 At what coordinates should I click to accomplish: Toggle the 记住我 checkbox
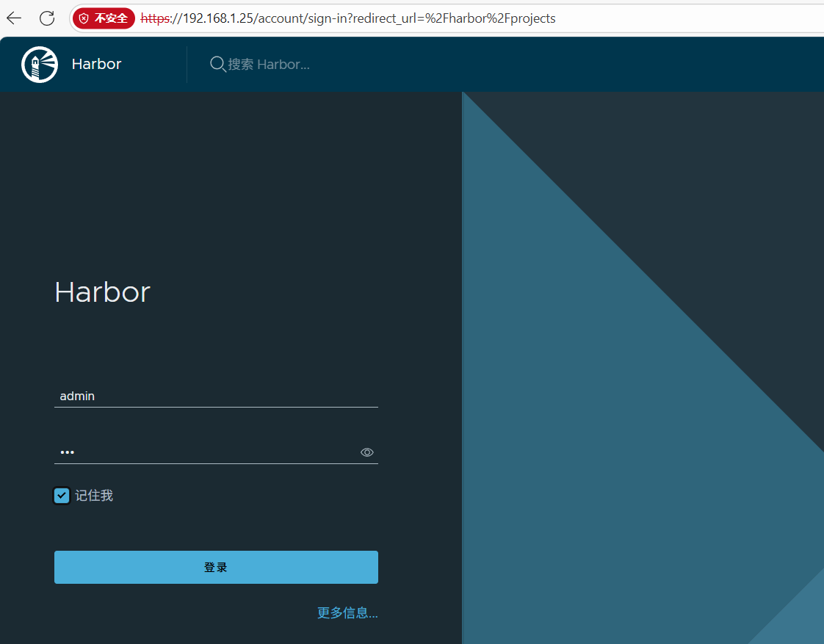[x=62, y=496]
